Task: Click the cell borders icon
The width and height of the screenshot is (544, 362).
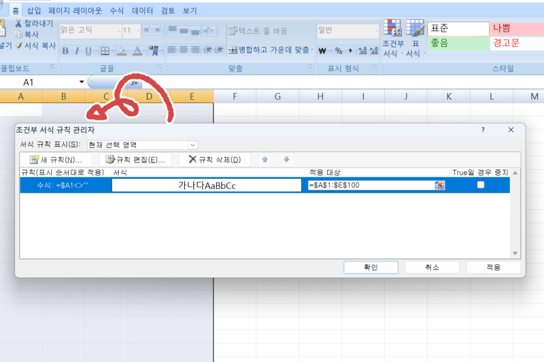Action: coord(105,51)
